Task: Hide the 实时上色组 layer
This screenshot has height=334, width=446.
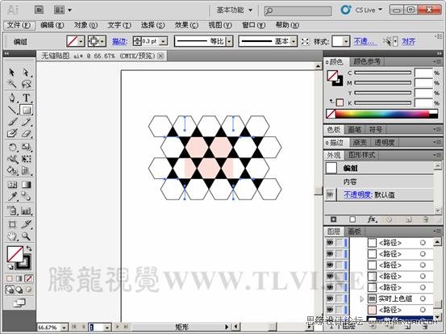Action: tap(330, 299)
